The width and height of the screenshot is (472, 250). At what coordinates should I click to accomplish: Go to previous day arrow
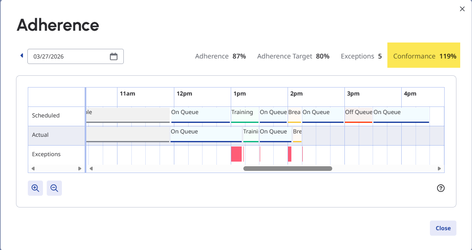point(22,56)
